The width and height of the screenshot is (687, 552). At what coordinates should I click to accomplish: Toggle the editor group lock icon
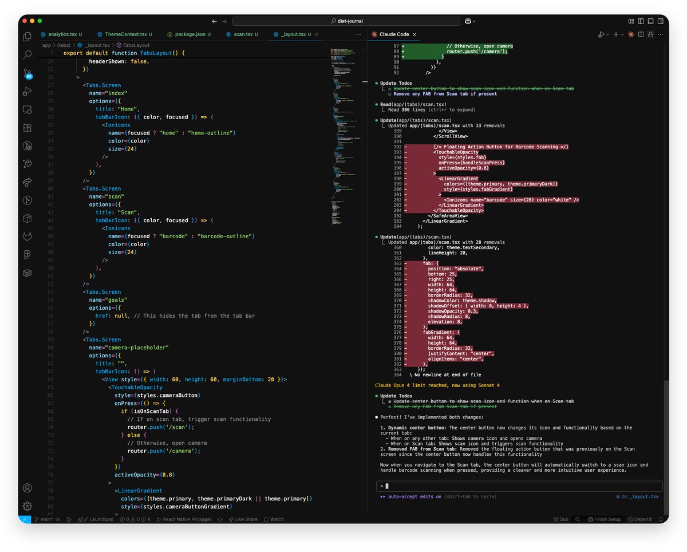coord(650,34)
